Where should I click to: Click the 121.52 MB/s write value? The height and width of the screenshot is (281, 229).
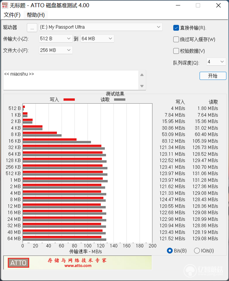click(x=172, y=239)
